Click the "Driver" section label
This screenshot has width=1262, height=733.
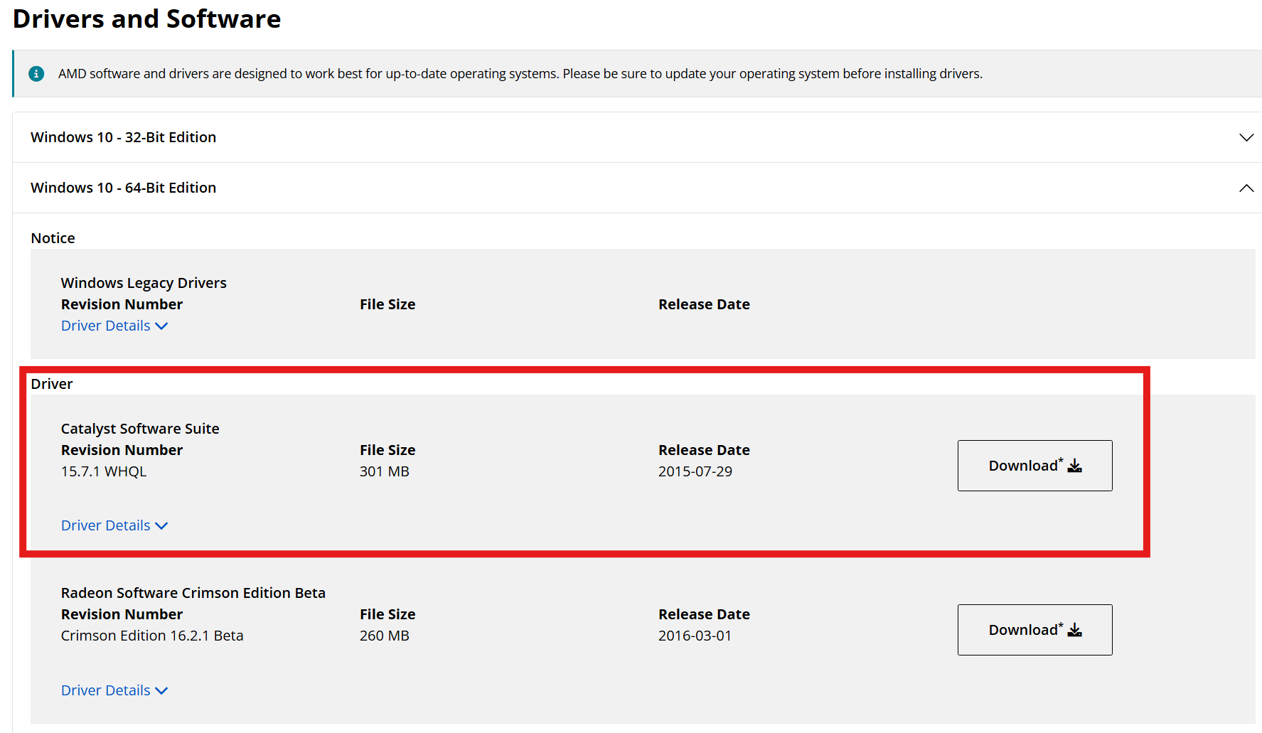click(x=52, y=384)
